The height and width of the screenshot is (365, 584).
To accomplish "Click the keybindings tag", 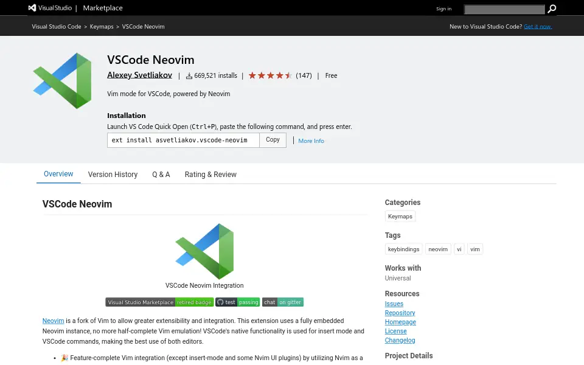I will tap(403, 249).
